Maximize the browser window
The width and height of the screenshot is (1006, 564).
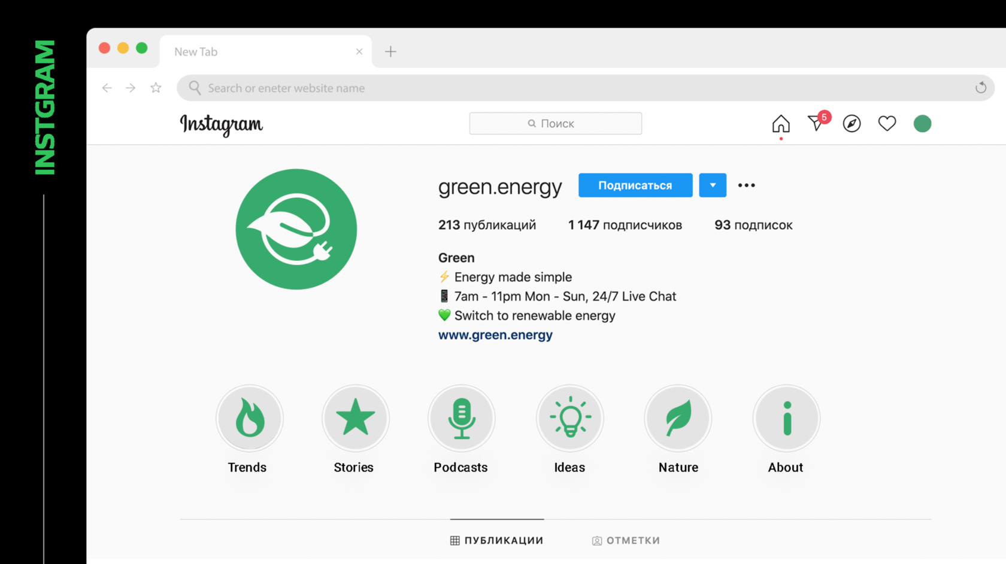tap(142, 48)
